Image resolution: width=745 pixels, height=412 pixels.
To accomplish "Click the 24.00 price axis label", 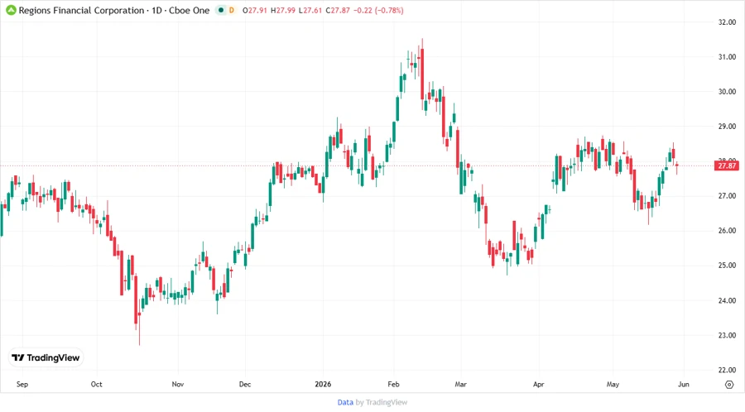I will (727, 300).
